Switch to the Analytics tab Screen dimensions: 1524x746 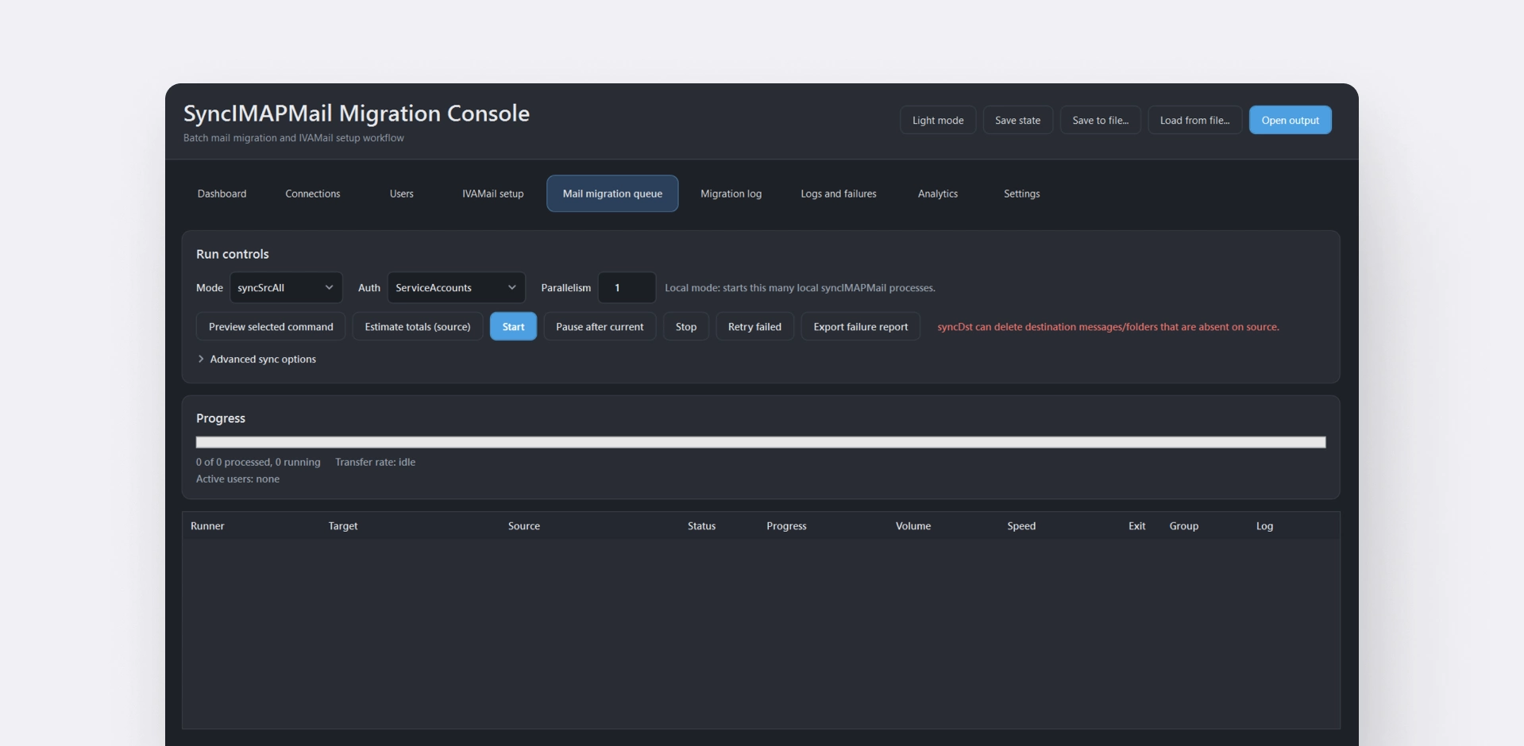click(x=937, y=194)
